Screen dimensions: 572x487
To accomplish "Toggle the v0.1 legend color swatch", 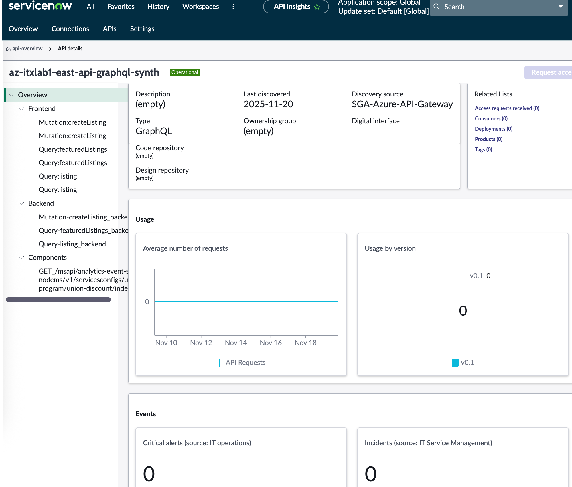I will point(455,363).
